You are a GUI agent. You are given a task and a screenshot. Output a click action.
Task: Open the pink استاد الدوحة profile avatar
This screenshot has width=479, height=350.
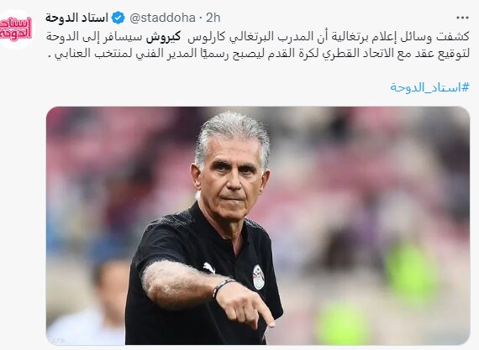pos(16,29)
